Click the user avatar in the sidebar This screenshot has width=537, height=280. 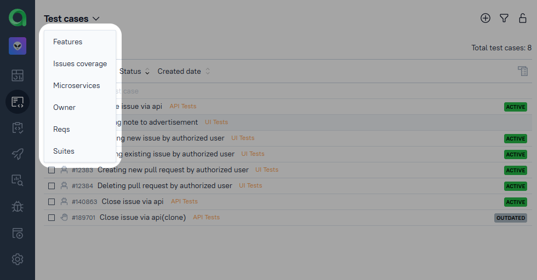click(x=18, y=46)
